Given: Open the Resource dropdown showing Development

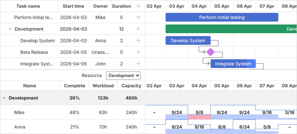Looking at the screenshot, I should tap(123, 75).
